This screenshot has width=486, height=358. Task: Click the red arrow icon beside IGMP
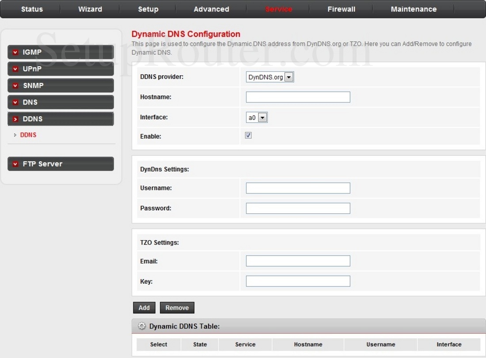pyautogui.click(x=15, y=53)
